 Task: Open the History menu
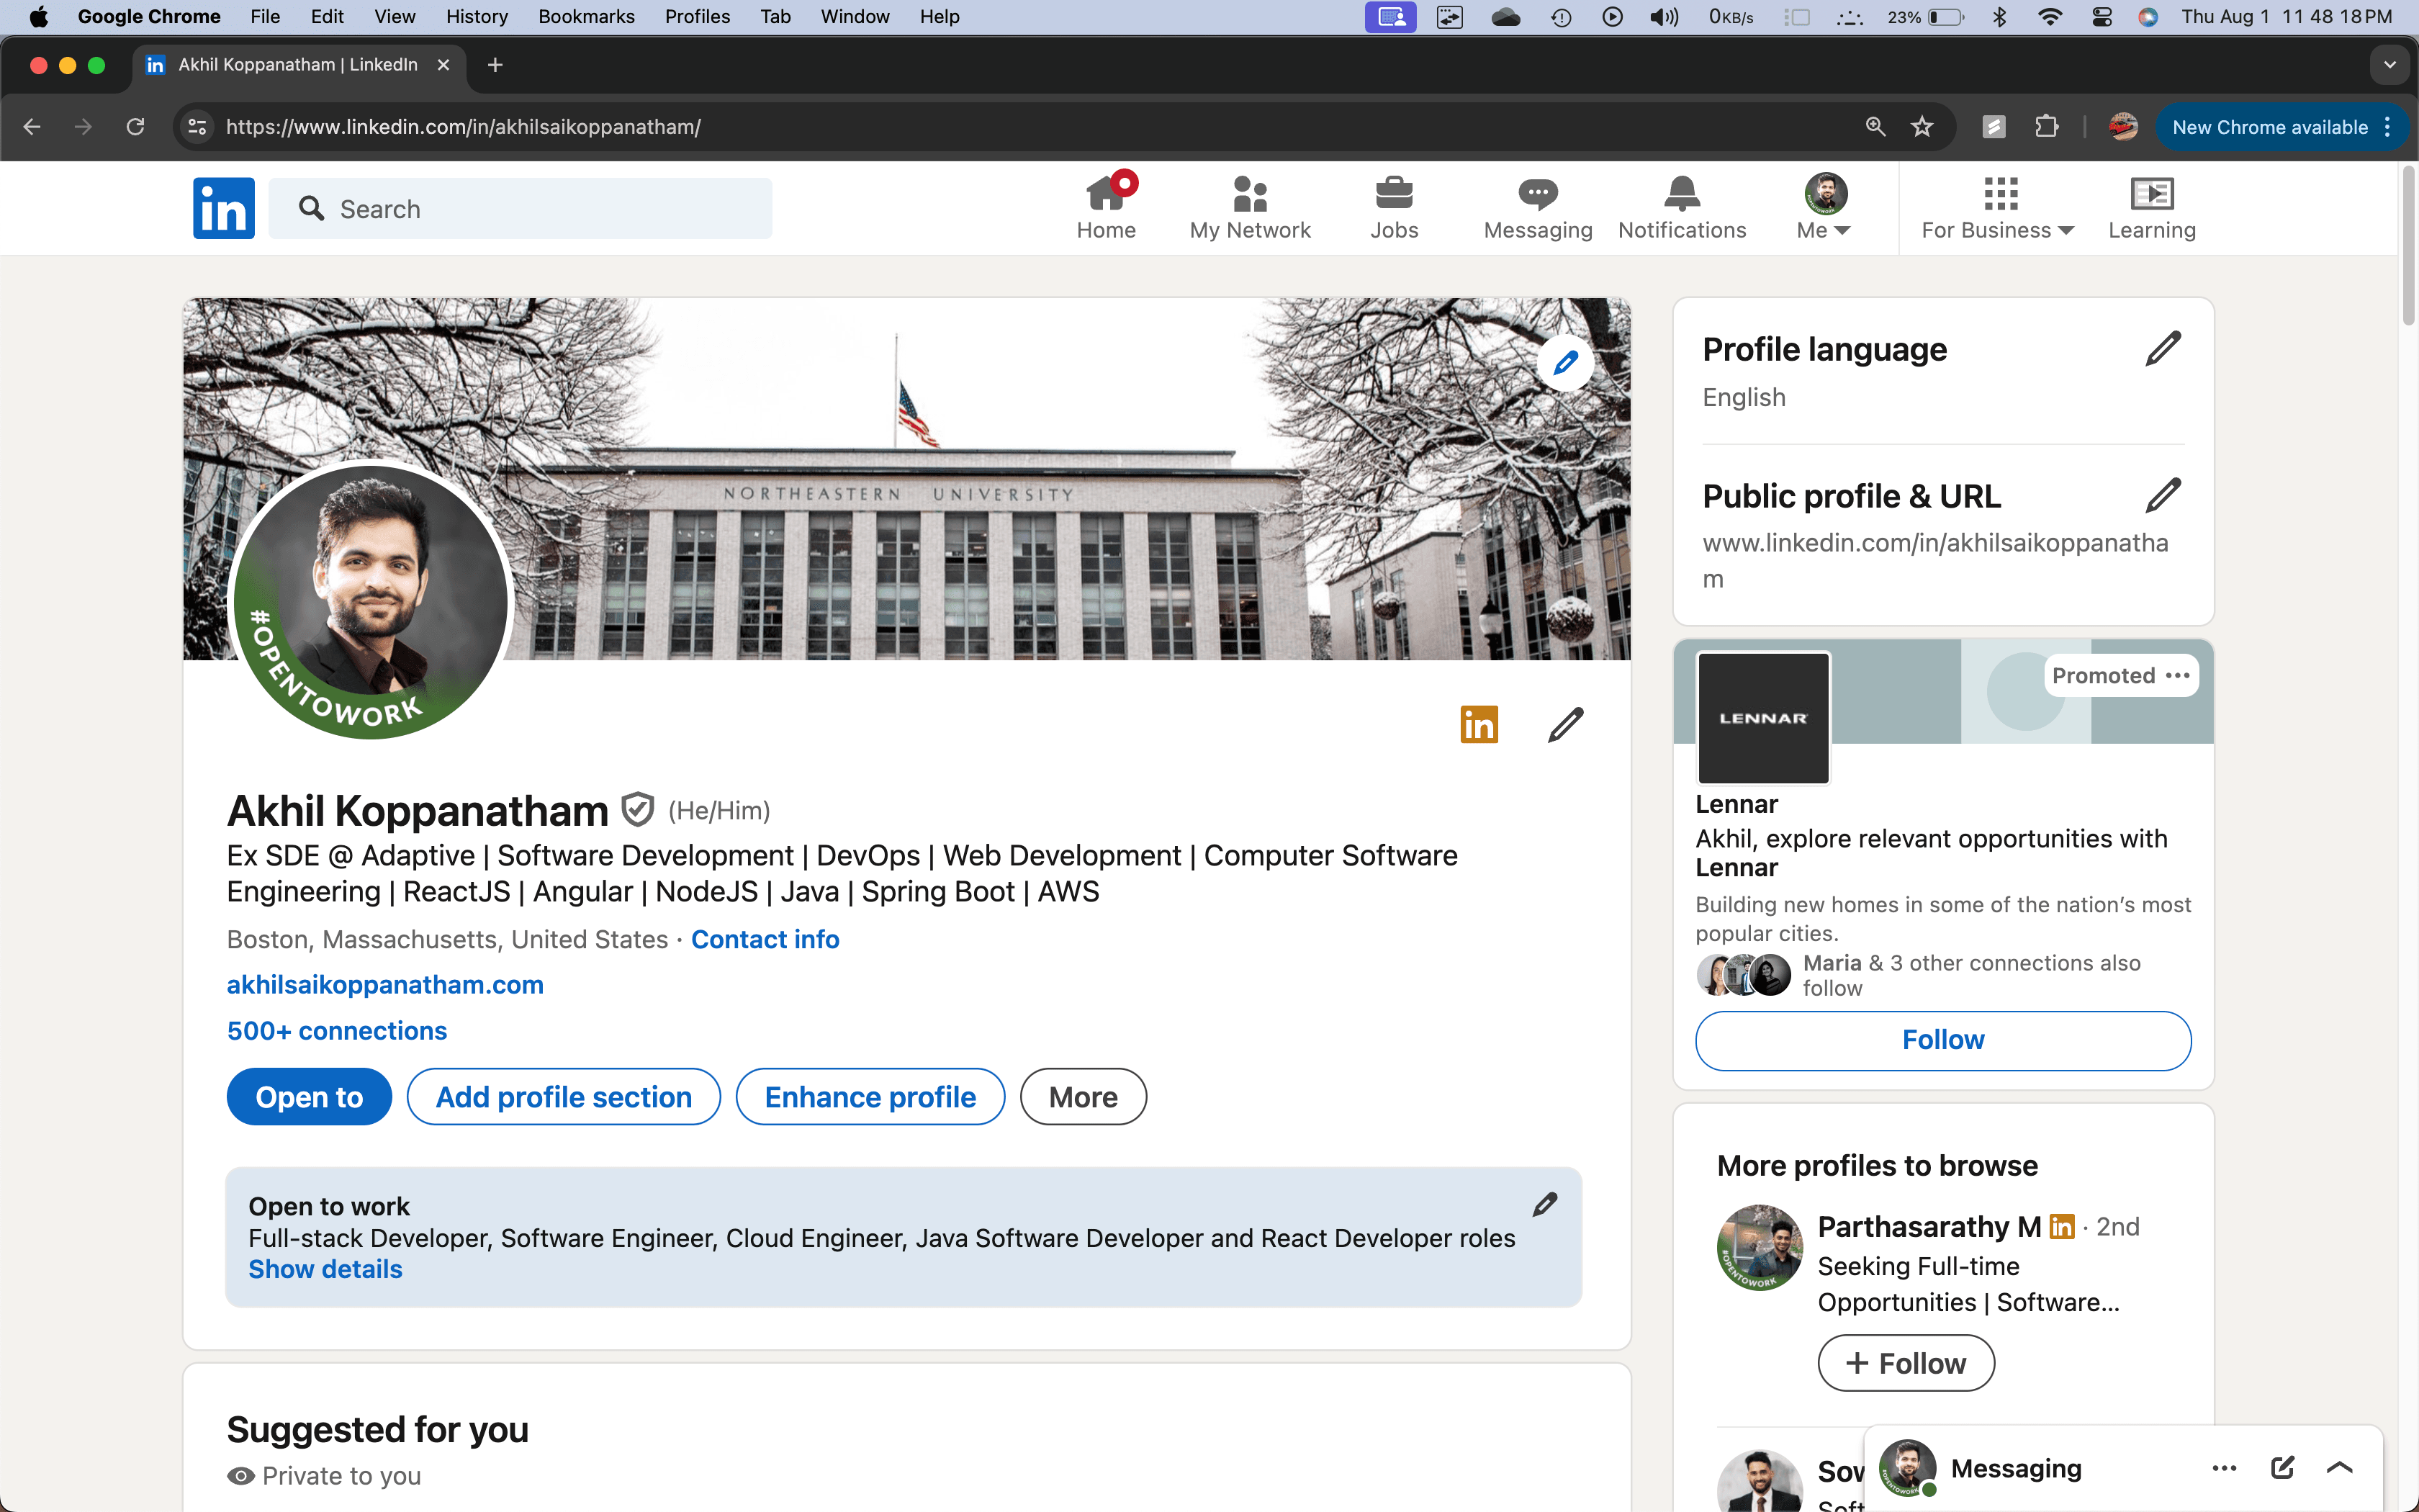477,17
